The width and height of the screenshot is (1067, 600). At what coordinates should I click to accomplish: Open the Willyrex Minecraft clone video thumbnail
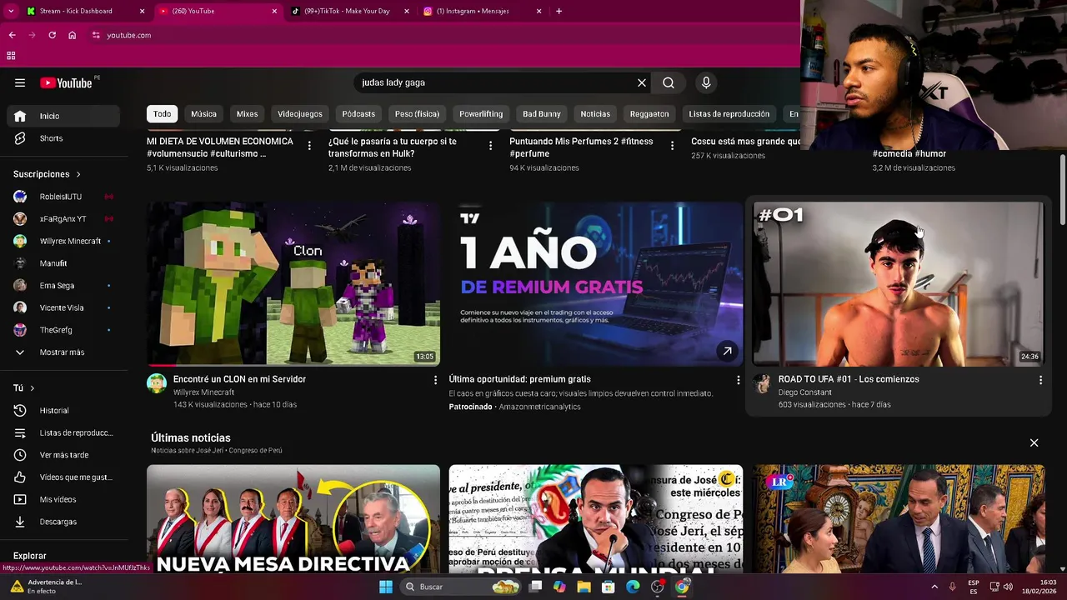[293, 283]
